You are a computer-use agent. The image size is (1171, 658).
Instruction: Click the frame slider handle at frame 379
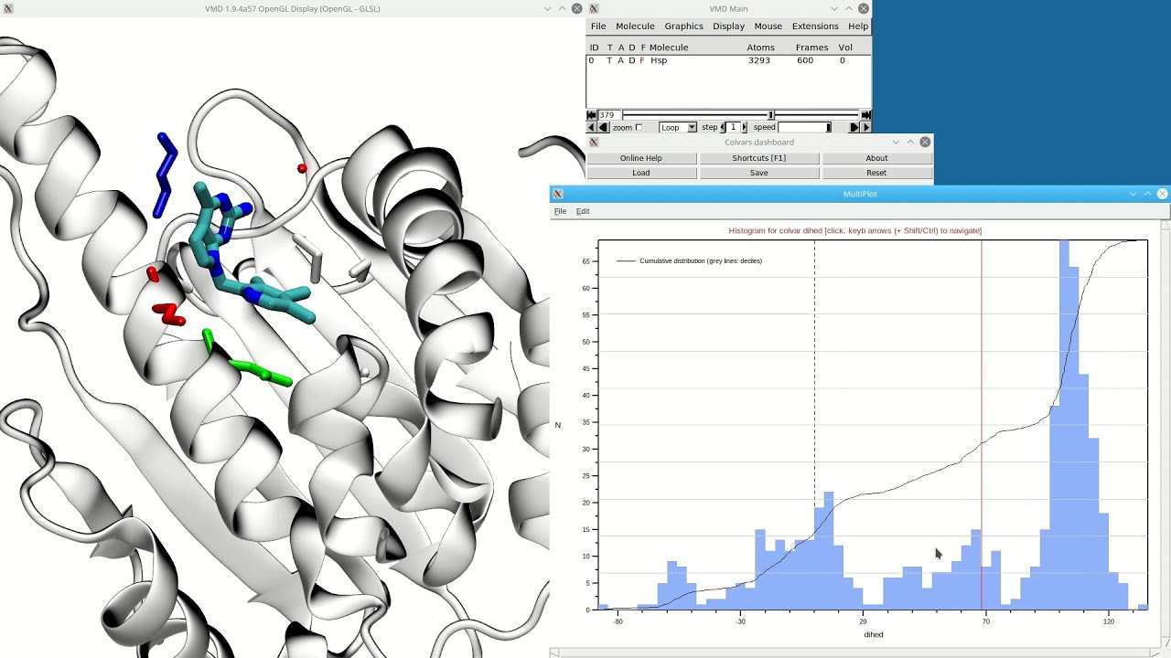771,115
